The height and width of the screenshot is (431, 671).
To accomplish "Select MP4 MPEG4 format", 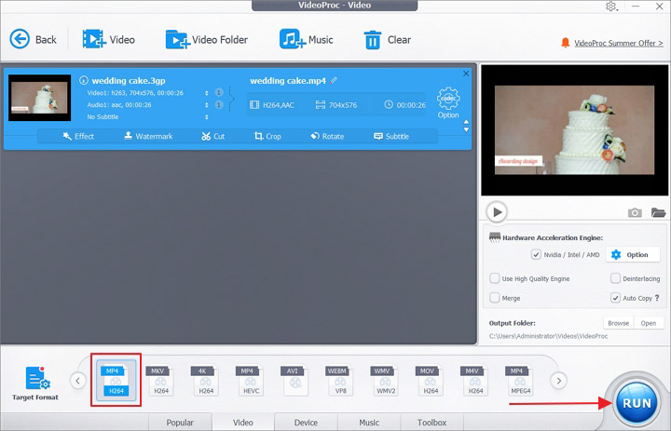I will pyautogui.click(x=520, y=380).
